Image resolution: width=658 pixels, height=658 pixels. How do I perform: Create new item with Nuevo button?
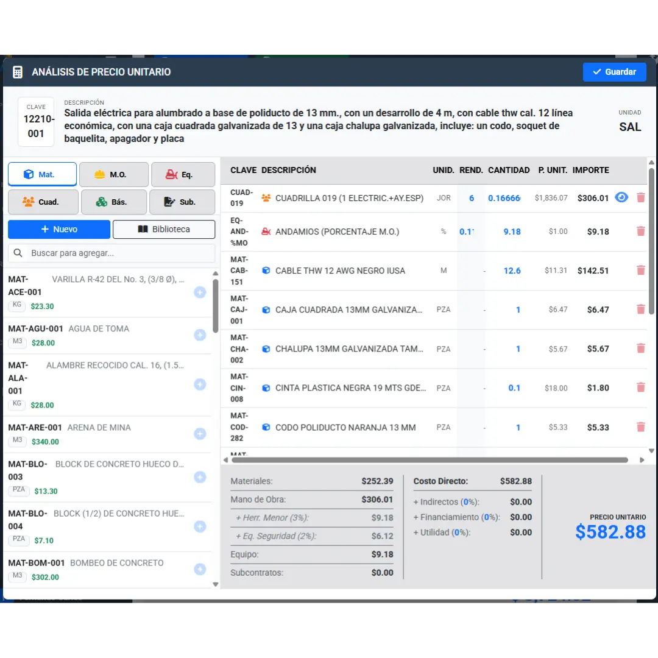click(x=59, y=229)
